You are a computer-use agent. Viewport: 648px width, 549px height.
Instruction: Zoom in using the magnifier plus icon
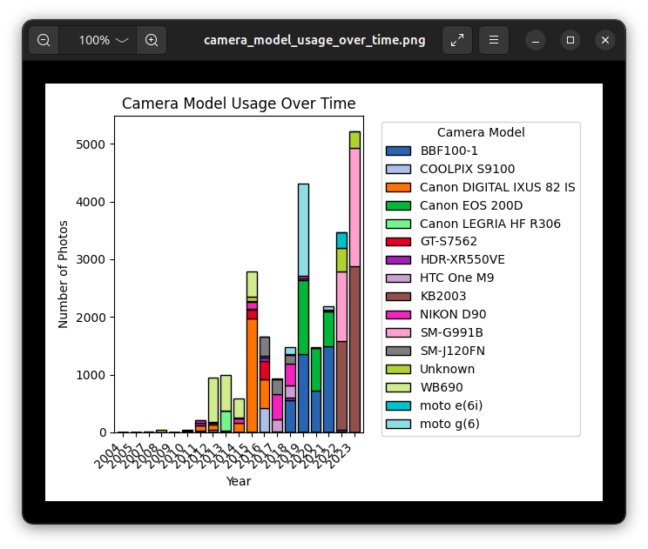tap(152, 40)
